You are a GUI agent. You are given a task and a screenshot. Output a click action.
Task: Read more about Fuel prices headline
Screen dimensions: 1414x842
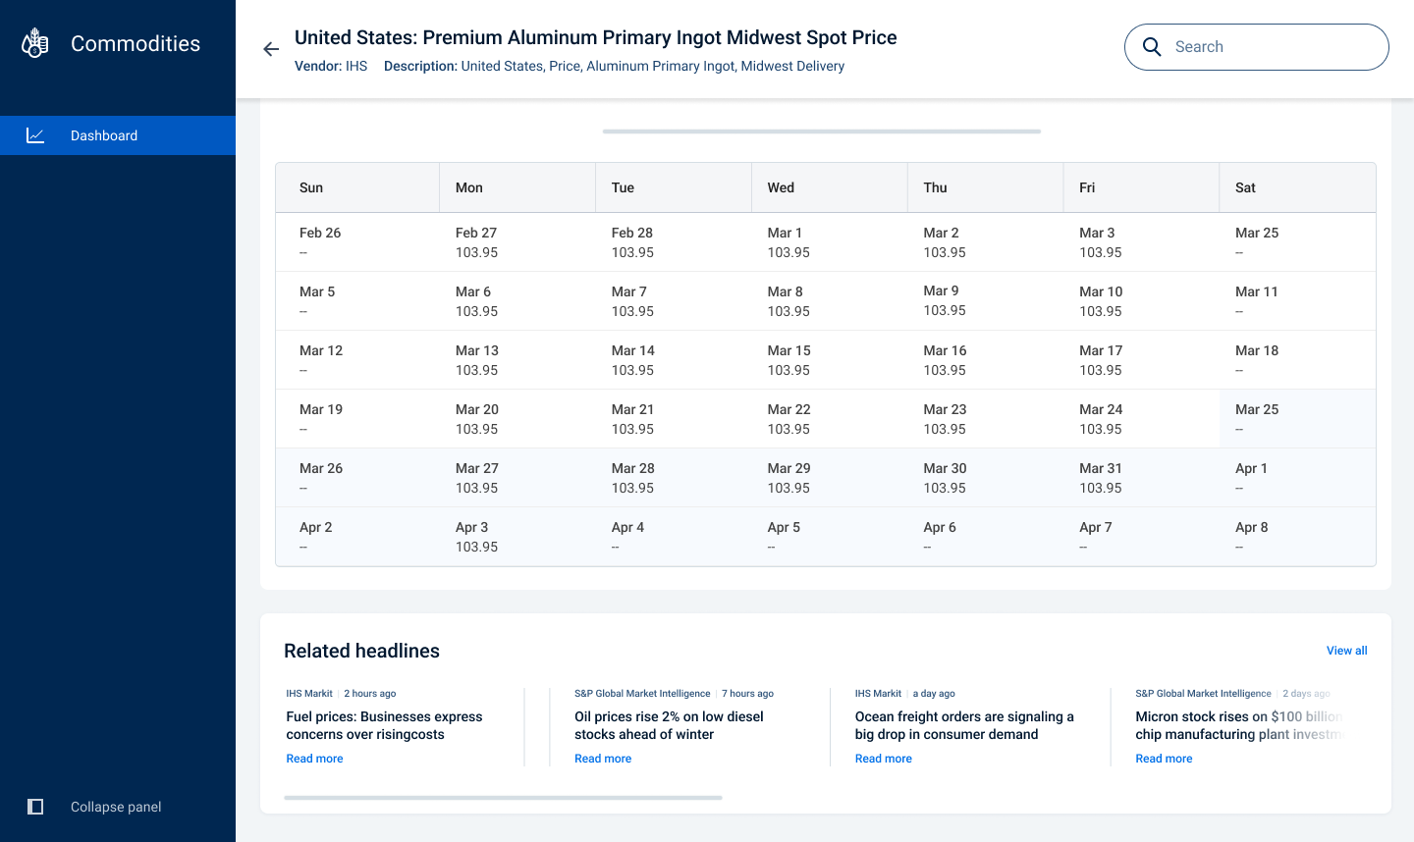click(314, 758)
